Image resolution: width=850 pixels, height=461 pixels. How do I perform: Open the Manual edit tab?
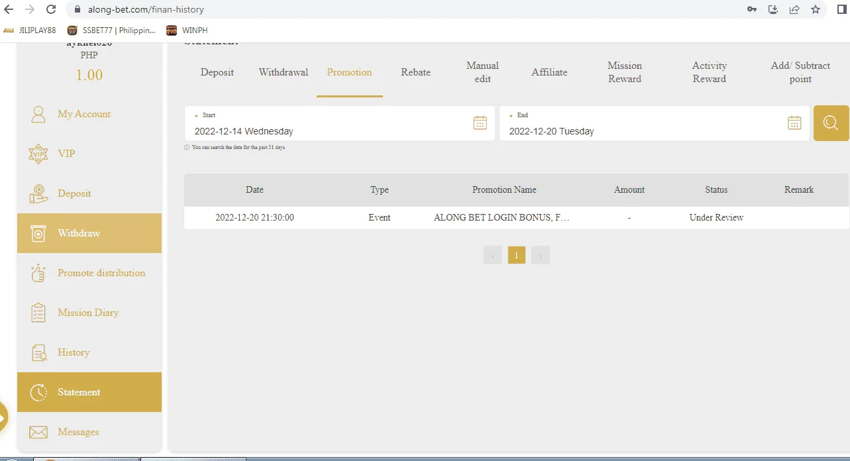pyautogui.click(x=483, y=72)
